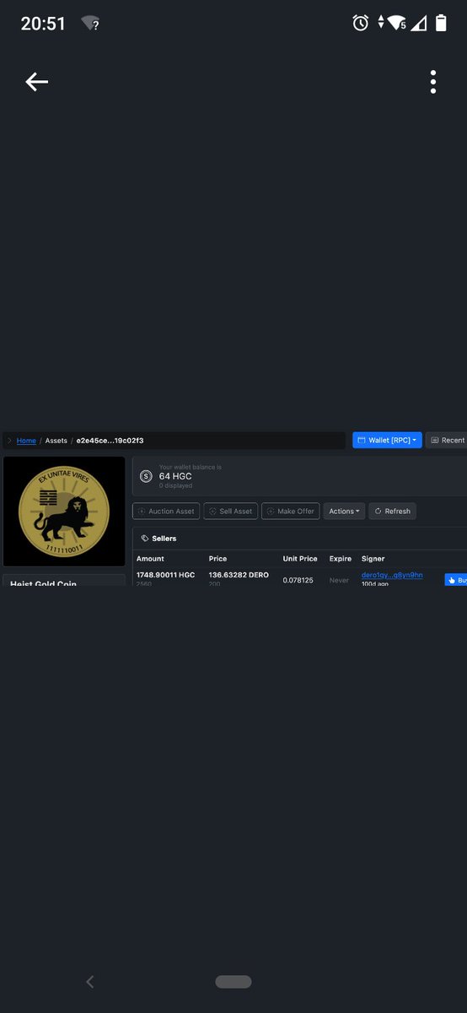Click the Heist Gold Coin title
The width and height of the screenshot is (467, 1013).
point(43,583)
